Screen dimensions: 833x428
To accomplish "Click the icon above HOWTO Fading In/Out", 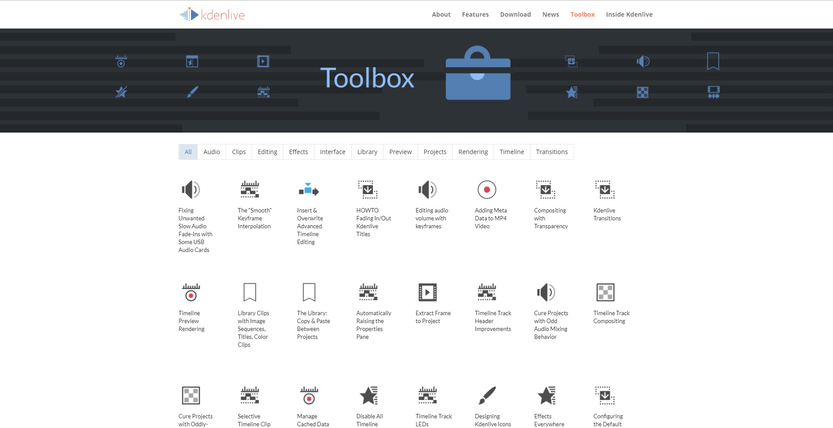I will click(368, 190).
